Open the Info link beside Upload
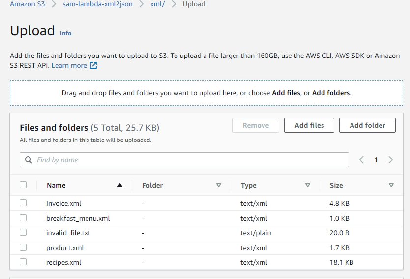410x279 pixels. [x=66, y=33]
